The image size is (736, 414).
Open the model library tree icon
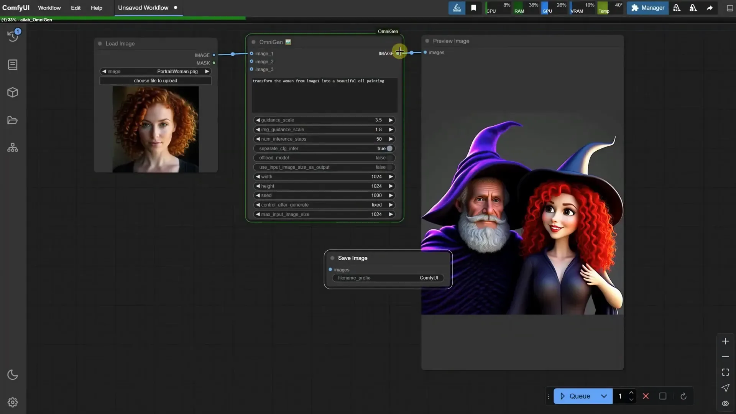[13, 148]
